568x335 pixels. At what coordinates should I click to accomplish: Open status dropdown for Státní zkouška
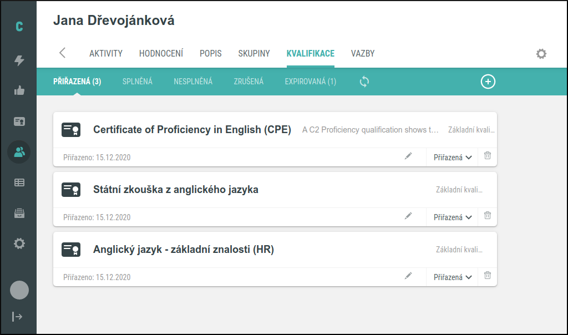452,217
